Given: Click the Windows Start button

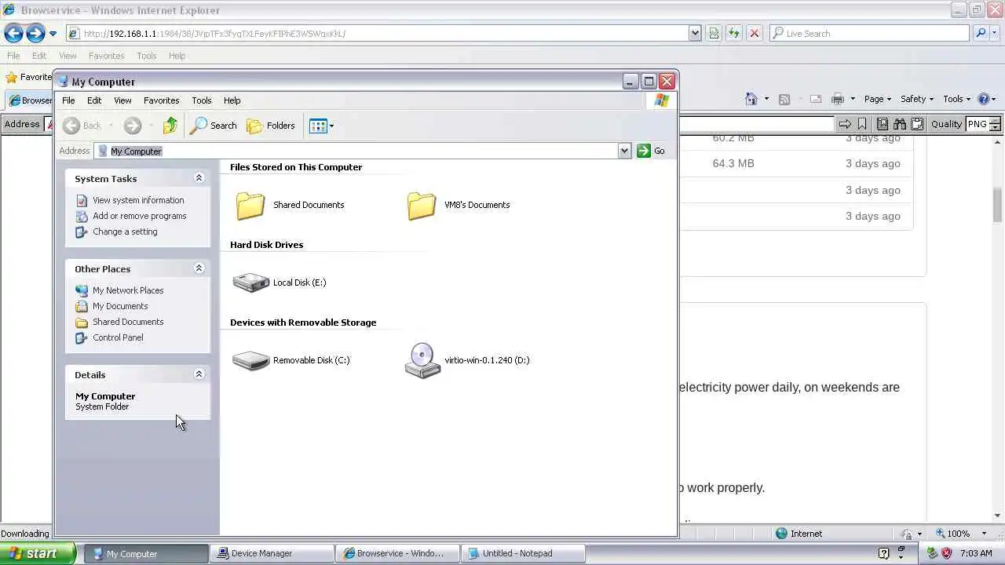Looking at the screenshot, I should (x=38, y=553).
